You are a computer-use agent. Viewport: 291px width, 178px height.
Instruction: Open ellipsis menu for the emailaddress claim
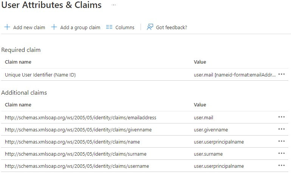click(281, 117)
